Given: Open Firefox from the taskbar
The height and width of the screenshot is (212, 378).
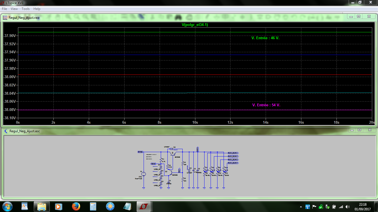Looking at the screenshot, I should 76,206.
